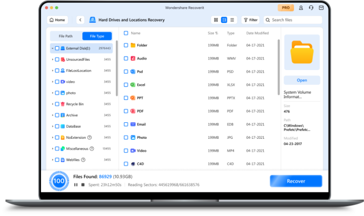The height and width of the screenshot is (216, 364).
Task: Check the Video row checkbox
Action: 126,151
